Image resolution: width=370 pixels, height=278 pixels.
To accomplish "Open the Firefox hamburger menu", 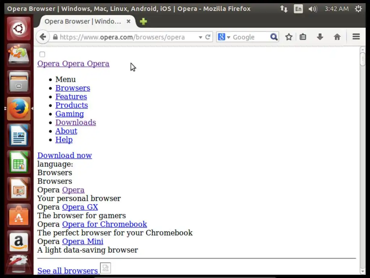I will pos(356,37).
